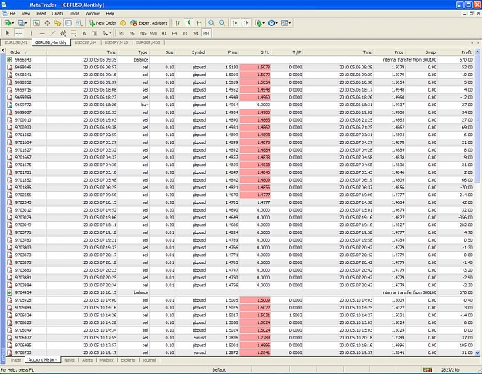This screenshot has height=374, width=482.
Task: Click the New Order button
Action: [103, 23]
